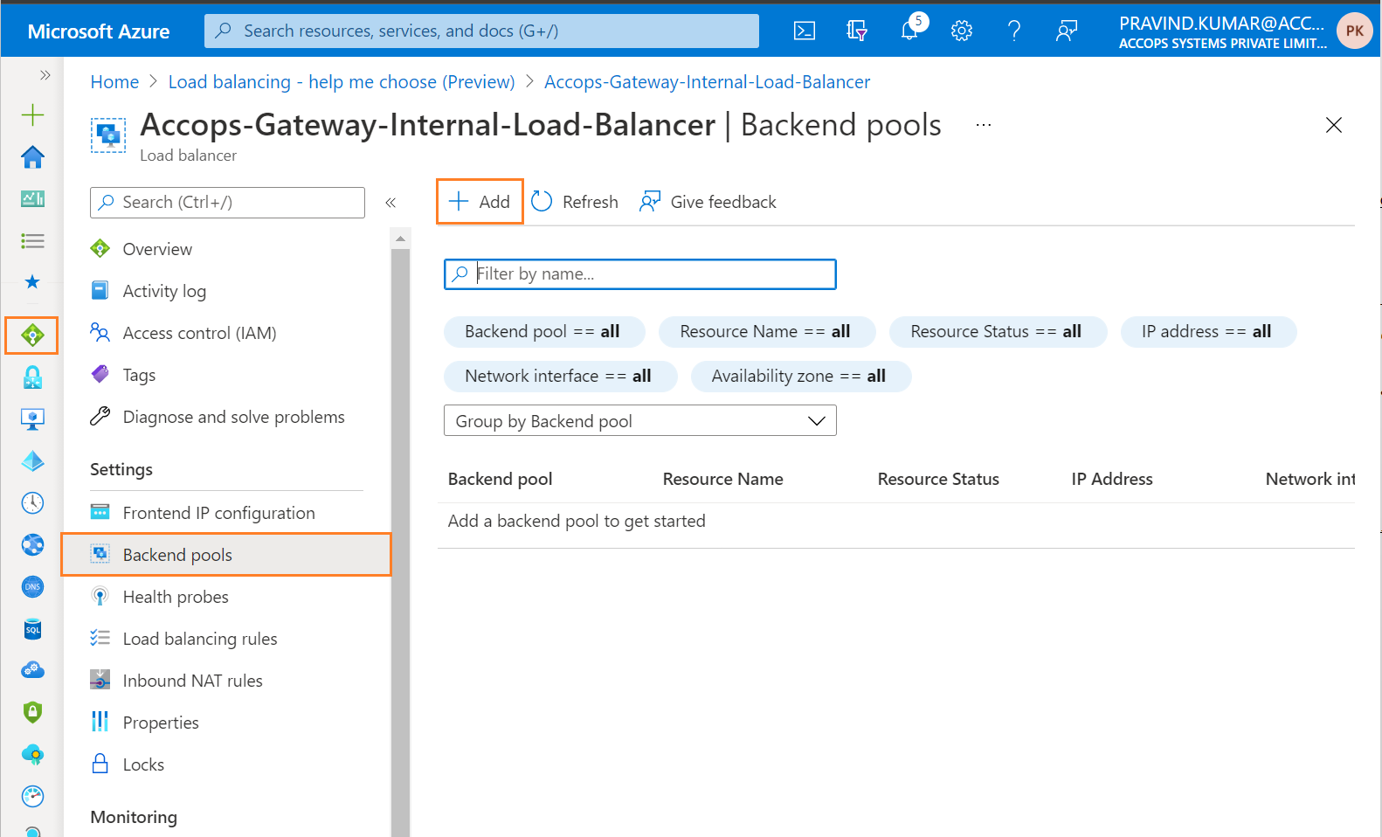Open the Network interface == all filter

[560, 377]
